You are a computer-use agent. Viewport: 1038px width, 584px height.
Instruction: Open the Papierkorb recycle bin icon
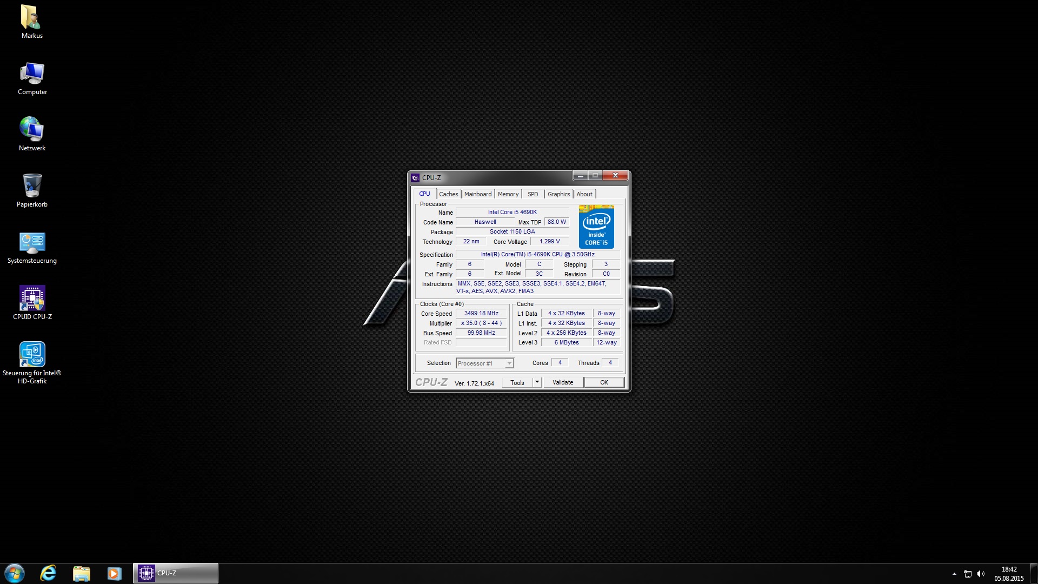(32, 185)
